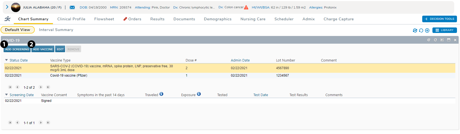Click the envelope message icon beside patient name
The height and width of the screenshot is (134, 460).
pos(72,7)
